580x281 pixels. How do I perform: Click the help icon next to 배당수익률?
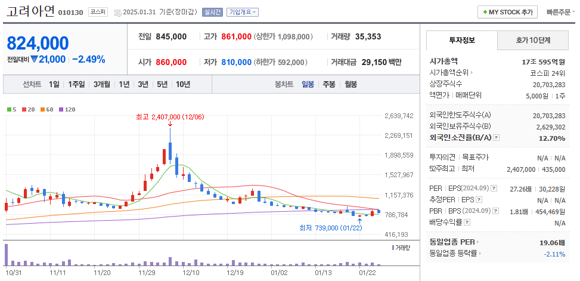[x=467, y=223]
